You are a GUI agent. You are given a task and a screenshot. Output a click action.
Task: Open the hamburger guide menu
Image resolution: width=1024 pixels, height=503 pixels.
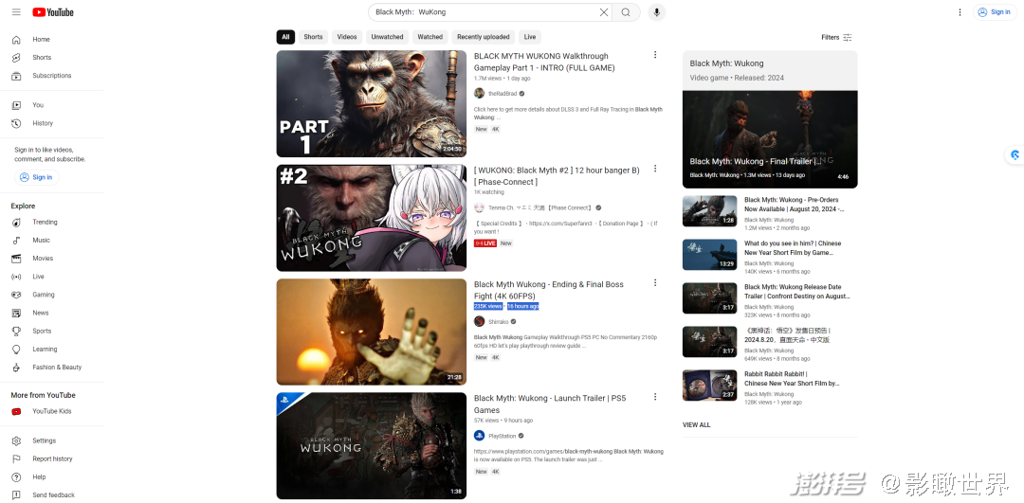tap(16, 12)
